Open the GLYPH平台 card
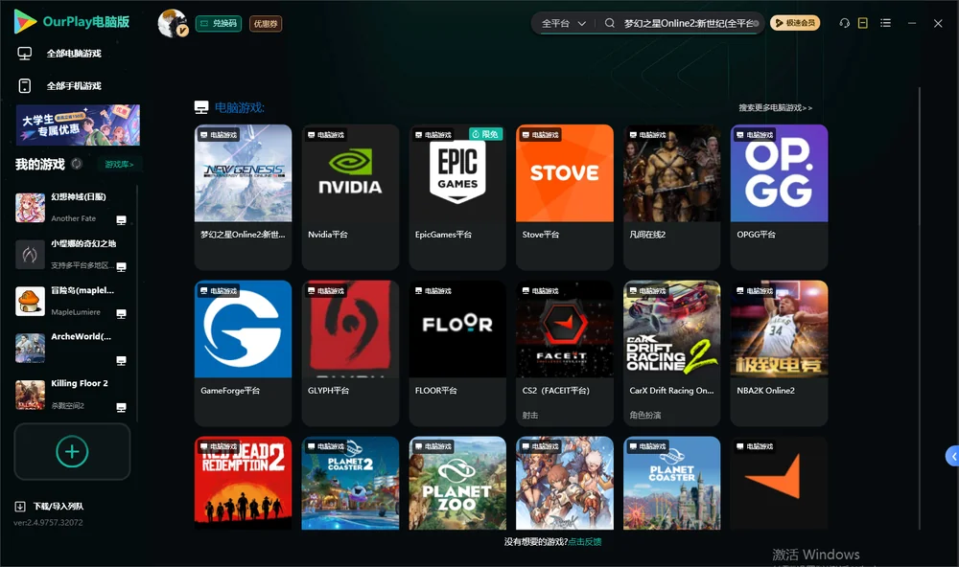This screenshot has height=567, width=959. coord(350,353)
